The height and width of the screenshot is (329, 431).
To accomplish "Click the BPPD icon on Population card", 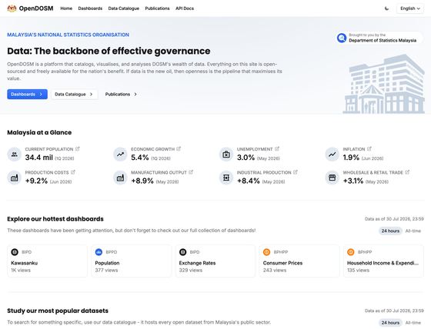I will click(x=99, y=252).
